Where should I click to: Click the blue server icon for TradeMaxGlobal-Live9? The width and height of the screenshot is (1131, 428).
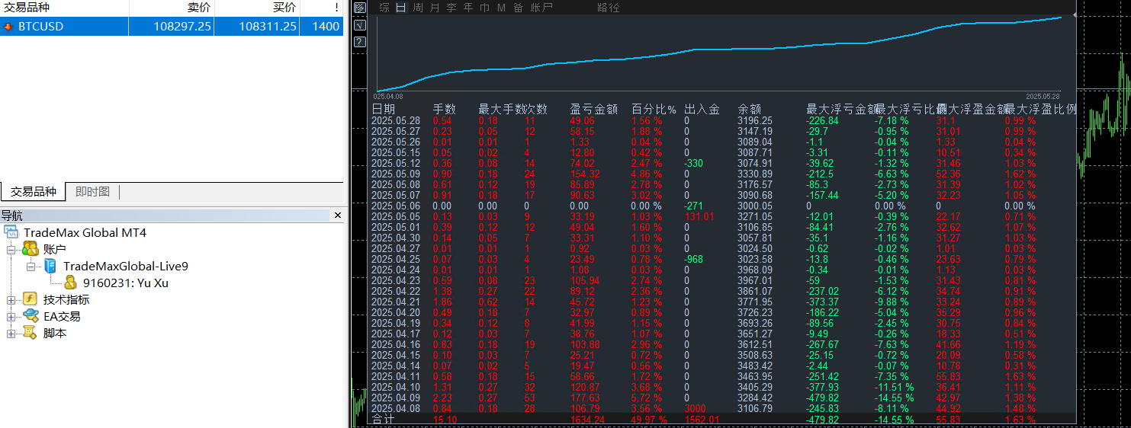pyautogui.click(x=50, y=266)
